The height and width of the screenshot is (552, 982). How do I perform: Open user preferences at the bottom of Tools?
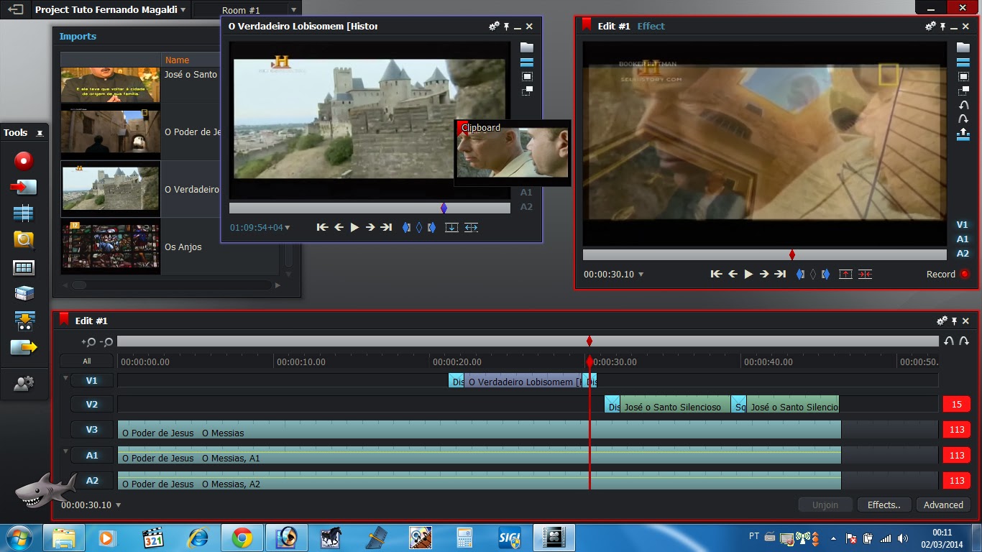(x=24, y=384)
